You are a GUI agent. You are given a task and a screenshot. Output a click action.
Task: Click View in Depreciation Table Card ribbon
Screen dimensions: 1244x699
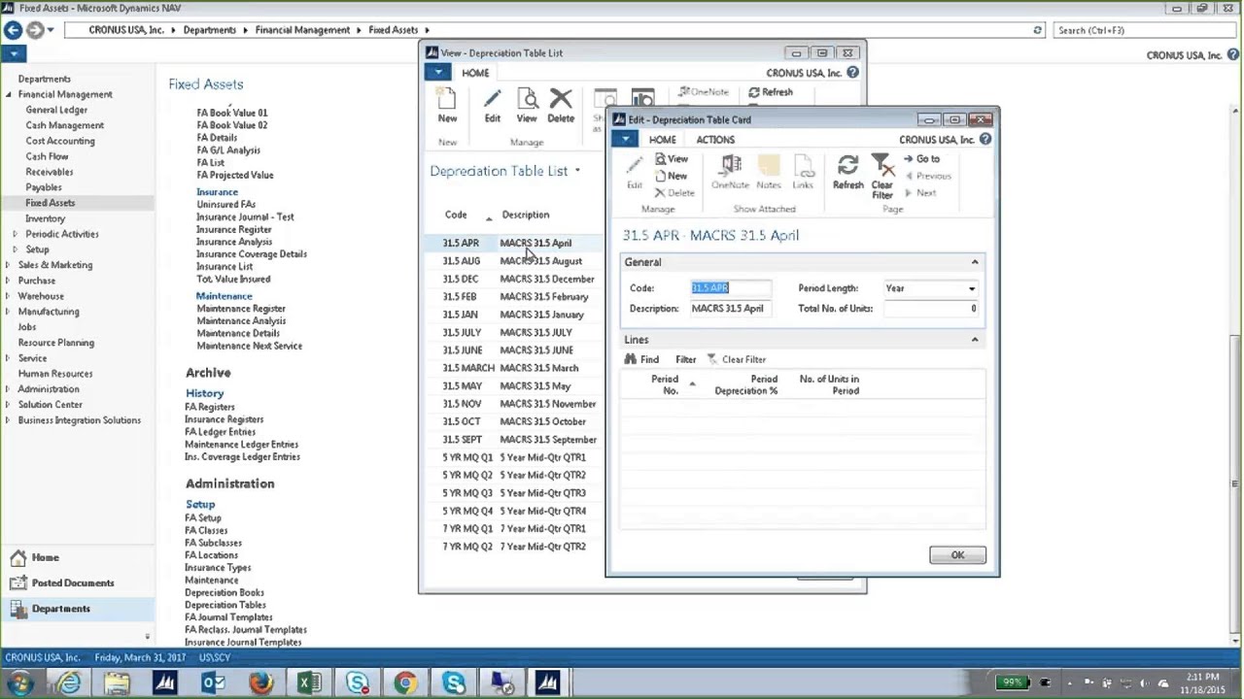(x=671, y=159)
